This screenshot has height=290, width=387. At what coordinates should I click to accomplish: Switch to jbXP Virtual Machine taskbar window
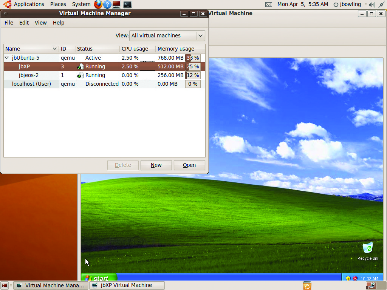pos(127,285)
